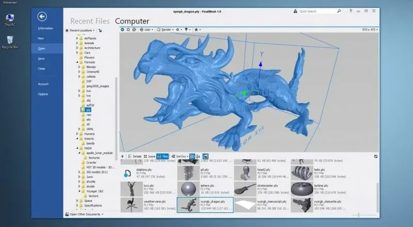The width and height of the screenshot is (413, 227).
Task: Open the star favorites dropdown in preview toolbar
Action: click(x=197, y=30)
